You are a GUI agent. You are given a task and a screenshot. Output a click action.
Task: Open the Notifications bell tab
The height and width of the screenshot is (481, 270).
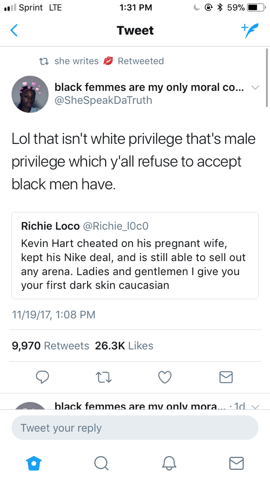[169, 463]
